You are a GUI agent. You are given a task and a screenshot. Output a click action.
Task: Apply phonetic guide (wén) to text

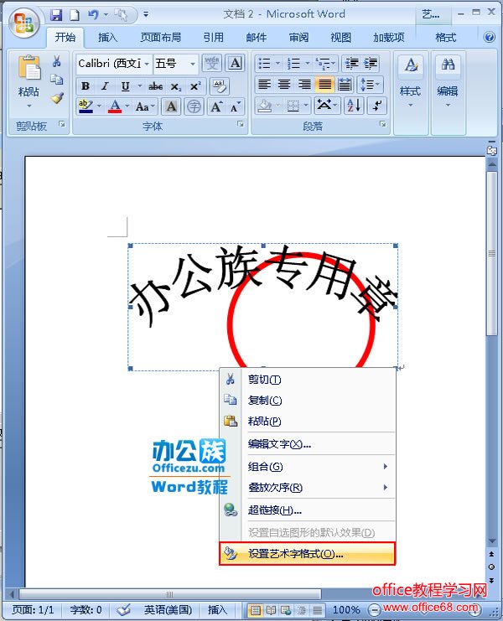tap(212, 64)
